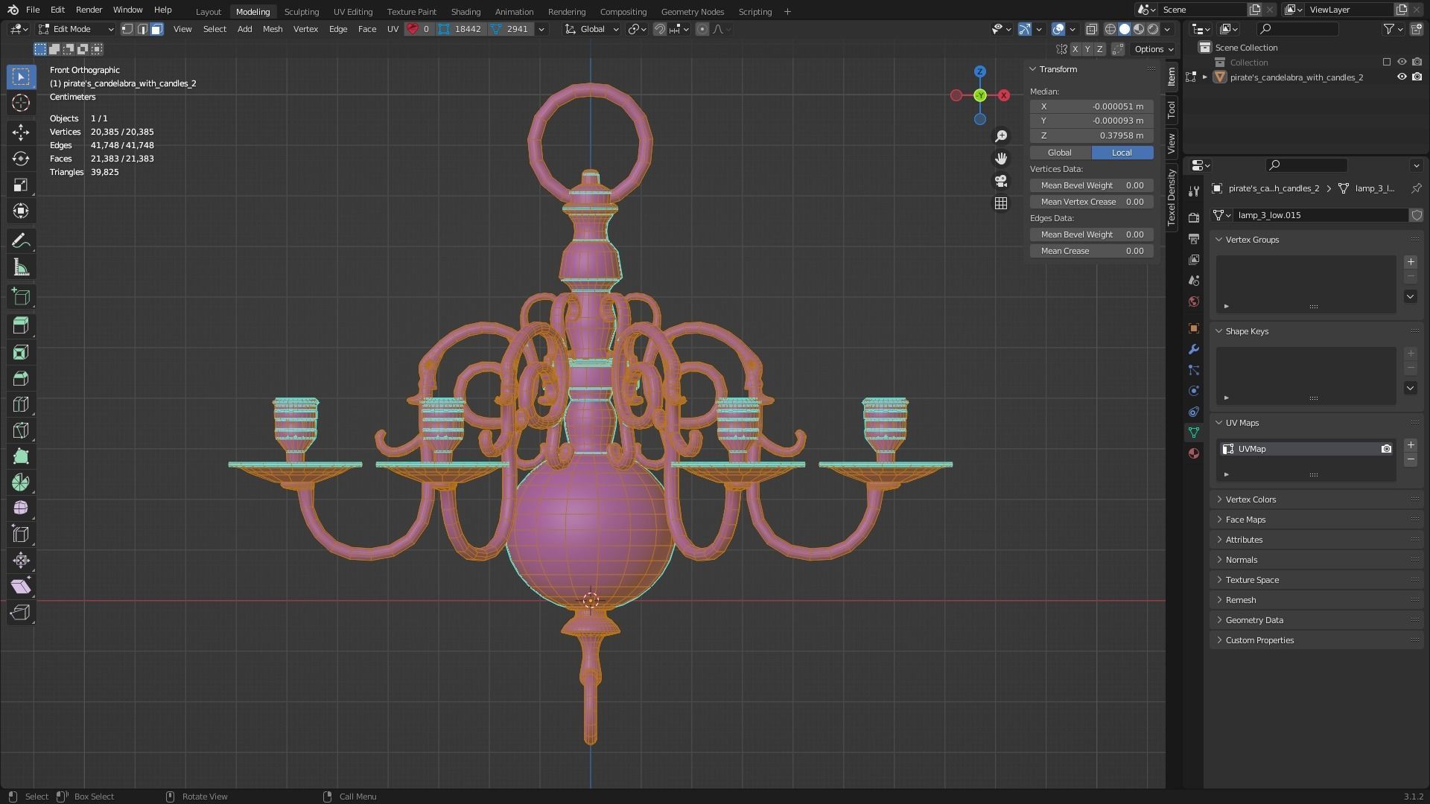Open the Vertex menu
This screenshot has width=1430, height=804.
pyautogui.click(x=305, y=29)
